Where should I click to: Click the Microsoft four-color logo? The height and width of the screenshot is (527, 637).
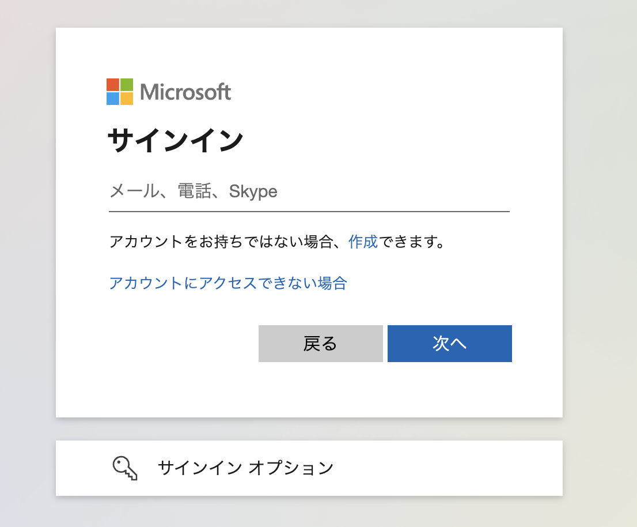[x=120, y=92]
